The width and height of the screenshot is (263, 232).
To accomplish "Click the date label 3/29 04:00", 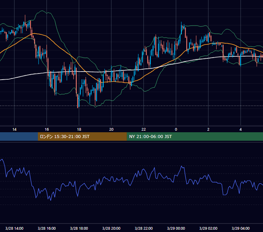I will coord(241,228).
